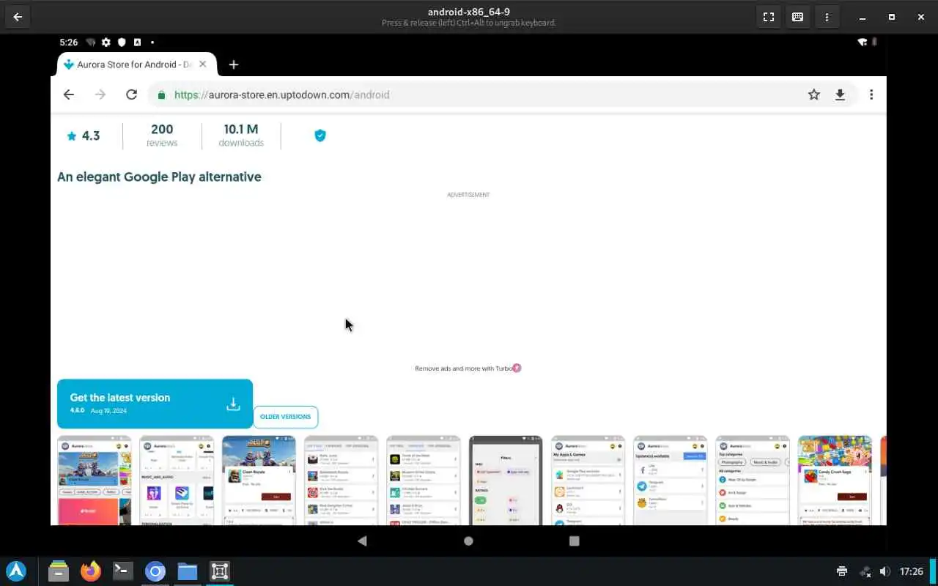
Task: Go back using Chrome's back arrow
Action: tap(69, 94)
